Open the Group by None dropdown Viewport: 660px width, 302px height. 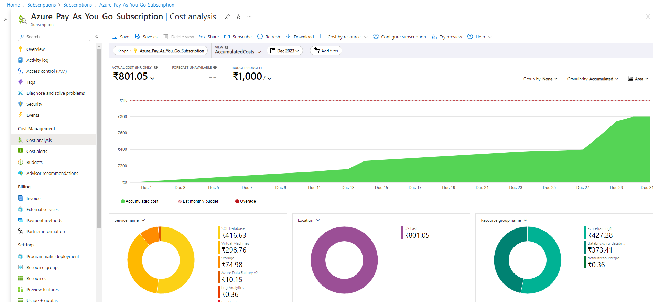(540, 79)
